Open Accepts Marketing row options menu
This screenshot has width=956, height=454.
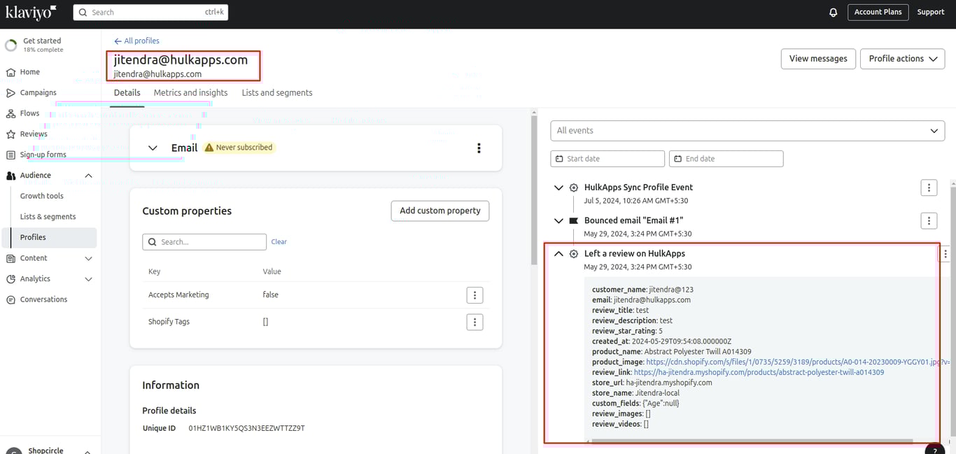pyautogui.click(x=475, y=295)
